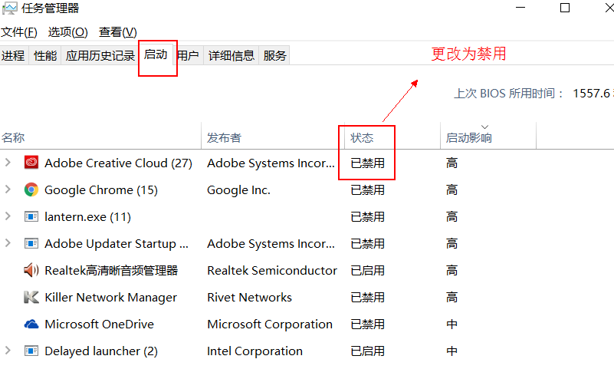Switch to the 用户 tab
The image size is (614, 369).
point(188,56)
